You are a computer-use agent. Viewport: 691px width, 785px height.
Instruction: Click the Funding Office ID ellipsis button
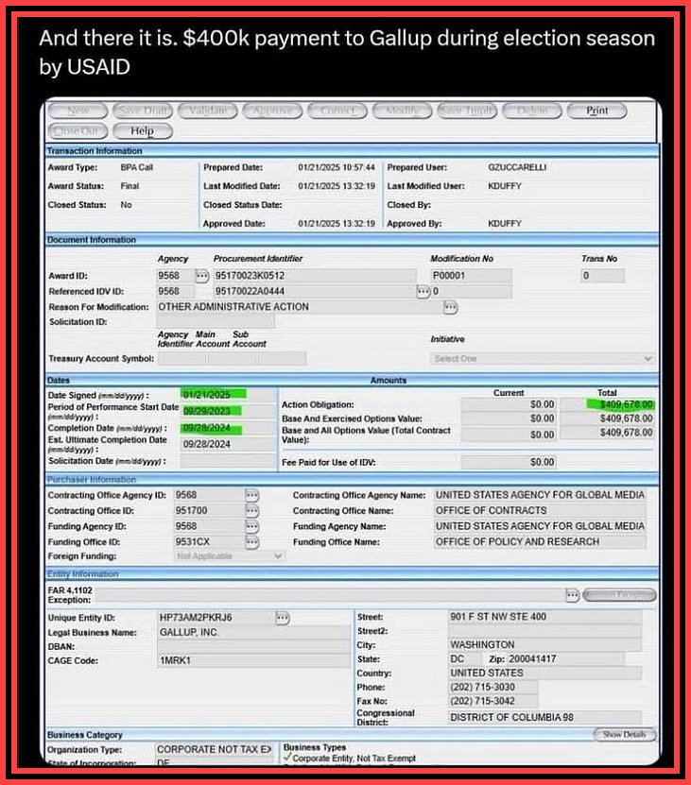coord(251,542)
